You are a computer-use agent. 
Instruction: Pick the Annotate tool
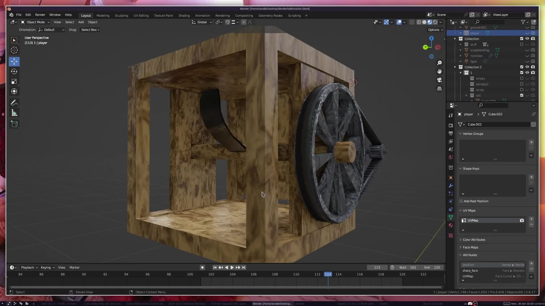(14, 103)
